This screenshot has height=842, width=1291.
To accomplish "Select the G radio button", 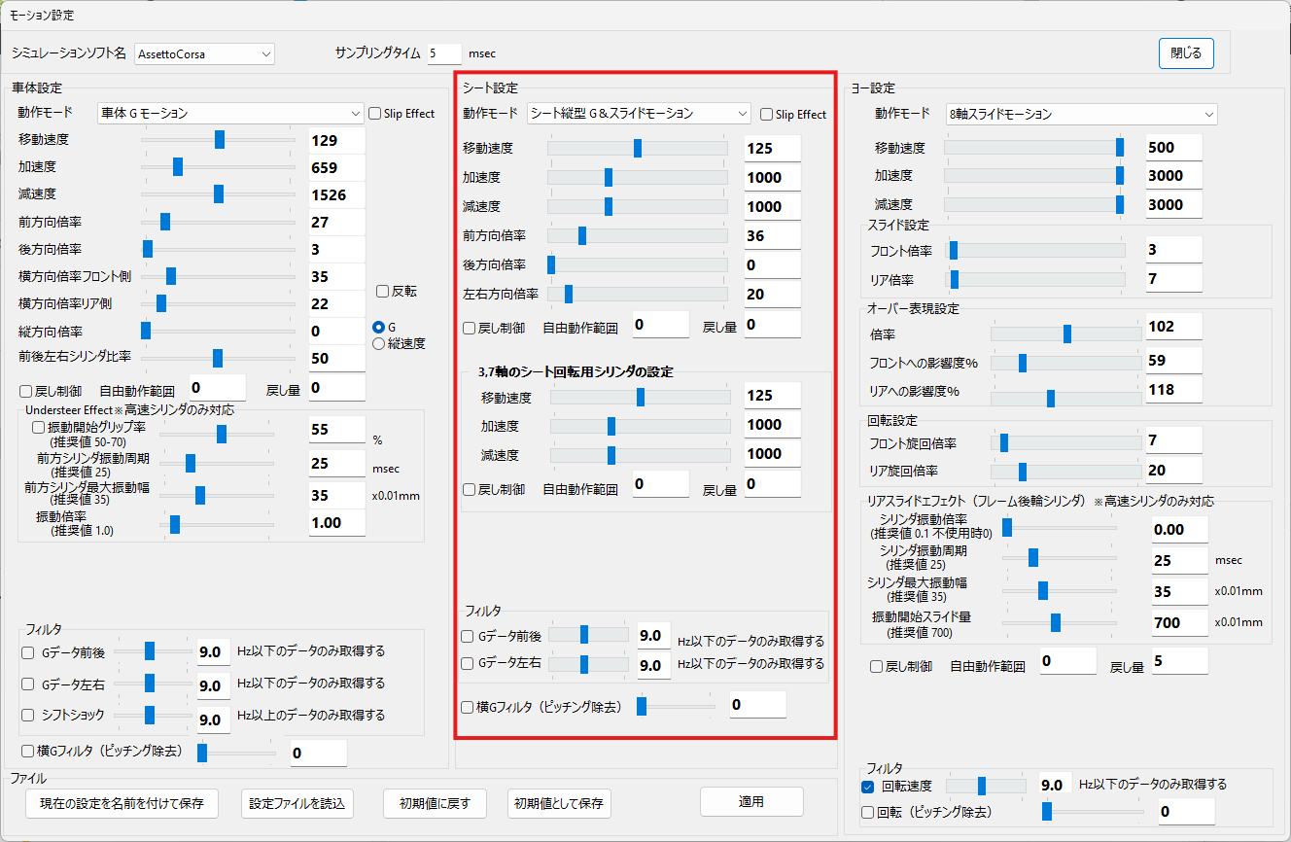I will tap(379, 327).
